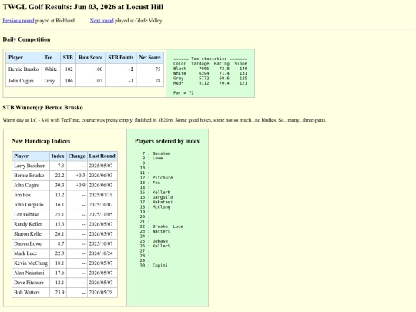The width and height of the screenshot is (416, 312).
Task: Click the Players ordered by index heading
Action: [167, 141]
